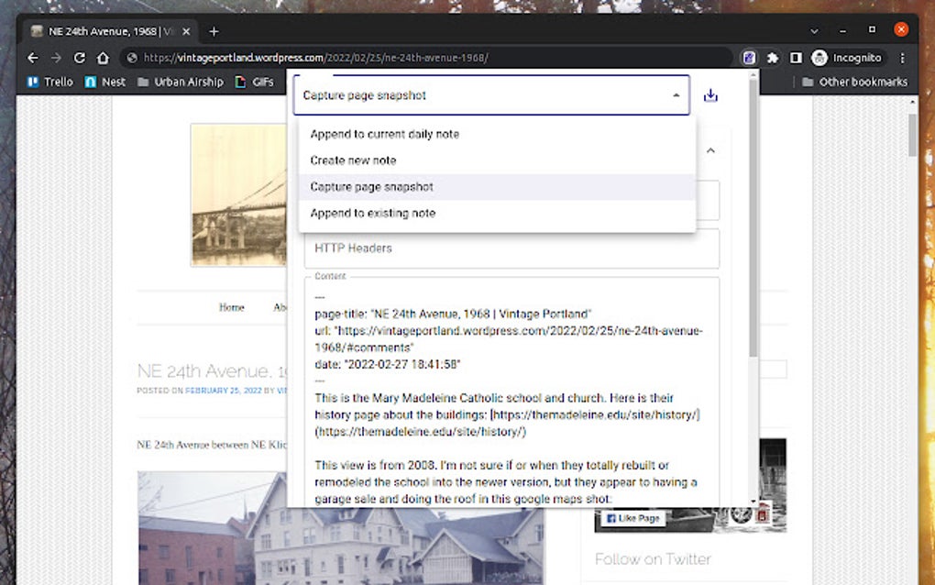The height and width of the screenshot is (585, 935).
Task: Open the GIFs bookmark
Action: tap(255, 83)
